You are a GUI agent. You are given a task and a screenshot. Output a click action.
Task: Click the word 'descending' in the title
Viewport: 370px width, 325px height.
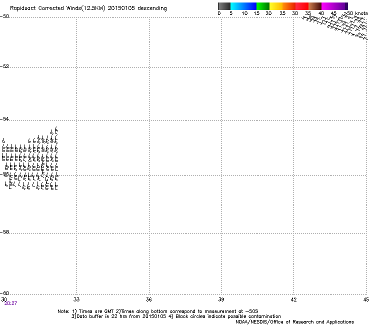[152, 8]
